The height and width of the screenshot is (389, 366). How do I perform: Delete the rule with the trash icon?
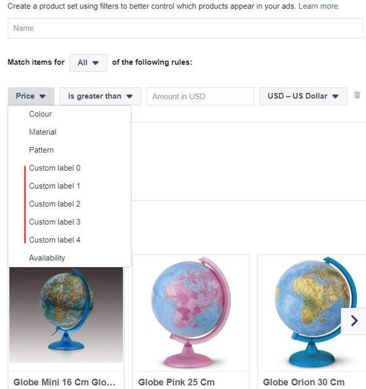click(x=357, y=95)
